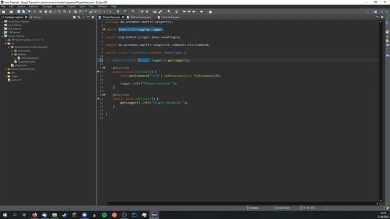Open Firefox from the taskbar

click(x=35, y=215)
